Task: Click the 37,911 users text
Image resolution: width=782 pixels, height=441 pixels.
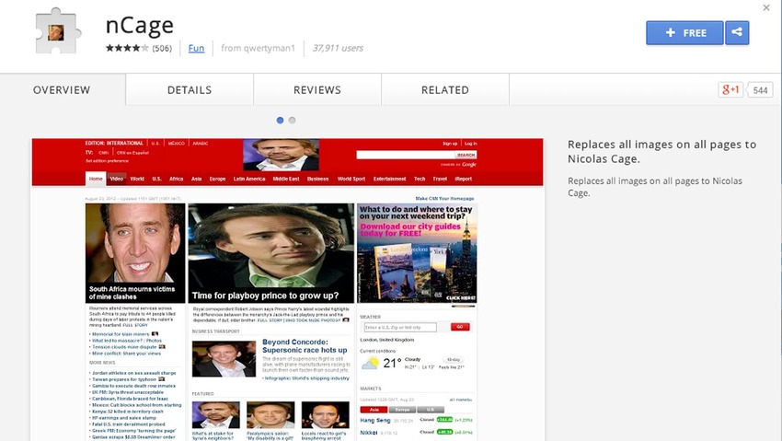Action: [x=338, y=48]
